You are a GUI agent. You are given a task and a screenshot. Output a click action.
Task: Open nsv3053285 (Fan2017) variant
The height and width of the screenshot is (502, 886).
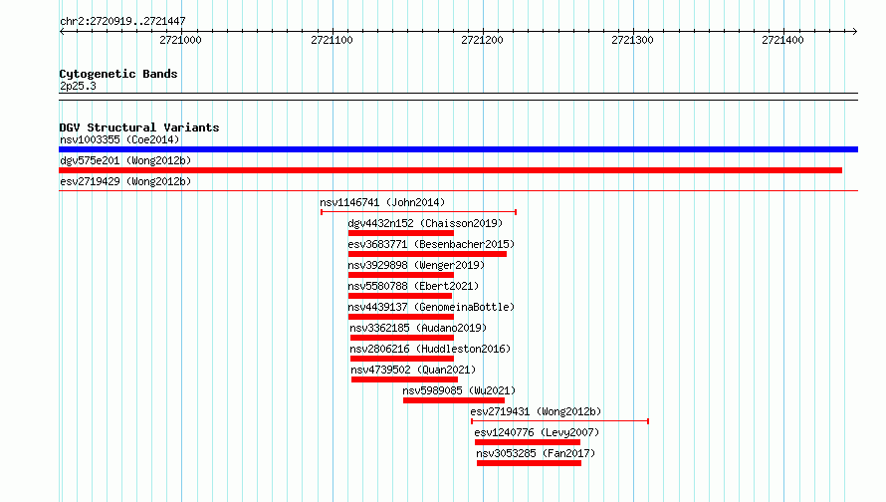(536, 453)
